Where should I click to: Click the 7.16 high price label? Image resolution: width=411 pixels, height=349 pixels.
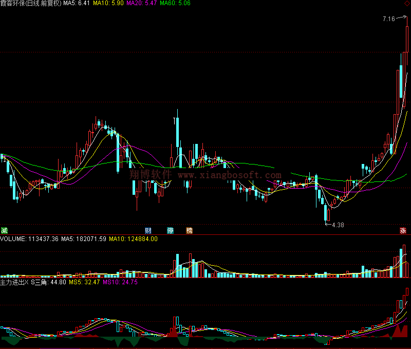388,19
